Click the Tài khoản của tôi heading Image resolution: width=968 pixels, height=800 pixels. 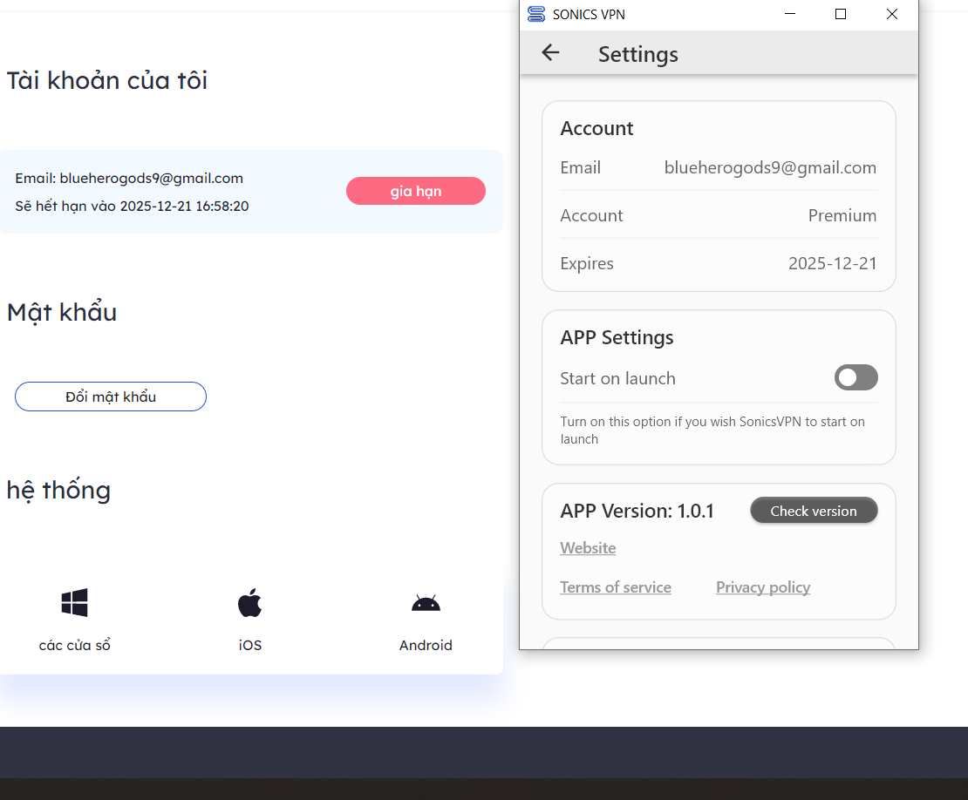coord(106,81)
